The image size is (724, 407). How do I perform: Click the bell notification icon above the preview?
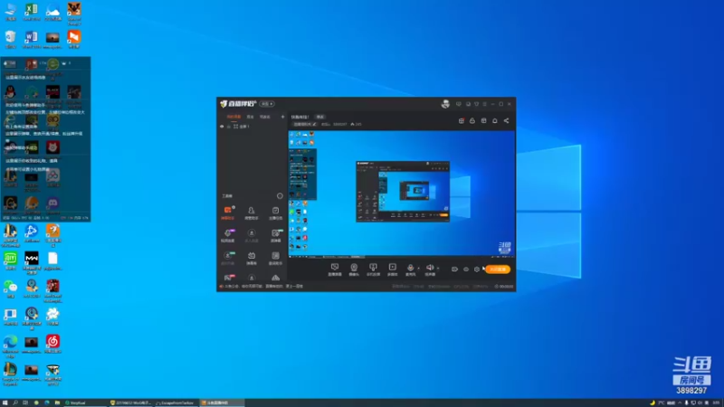494,121
